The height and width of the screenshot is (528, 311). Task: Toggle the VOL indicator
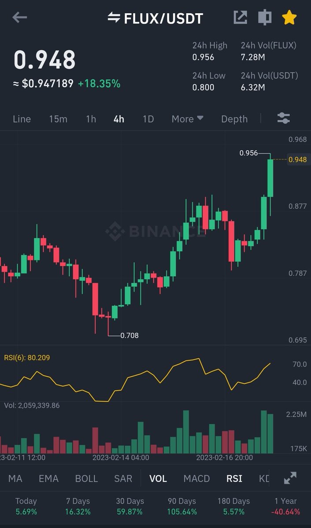[158, 478]
